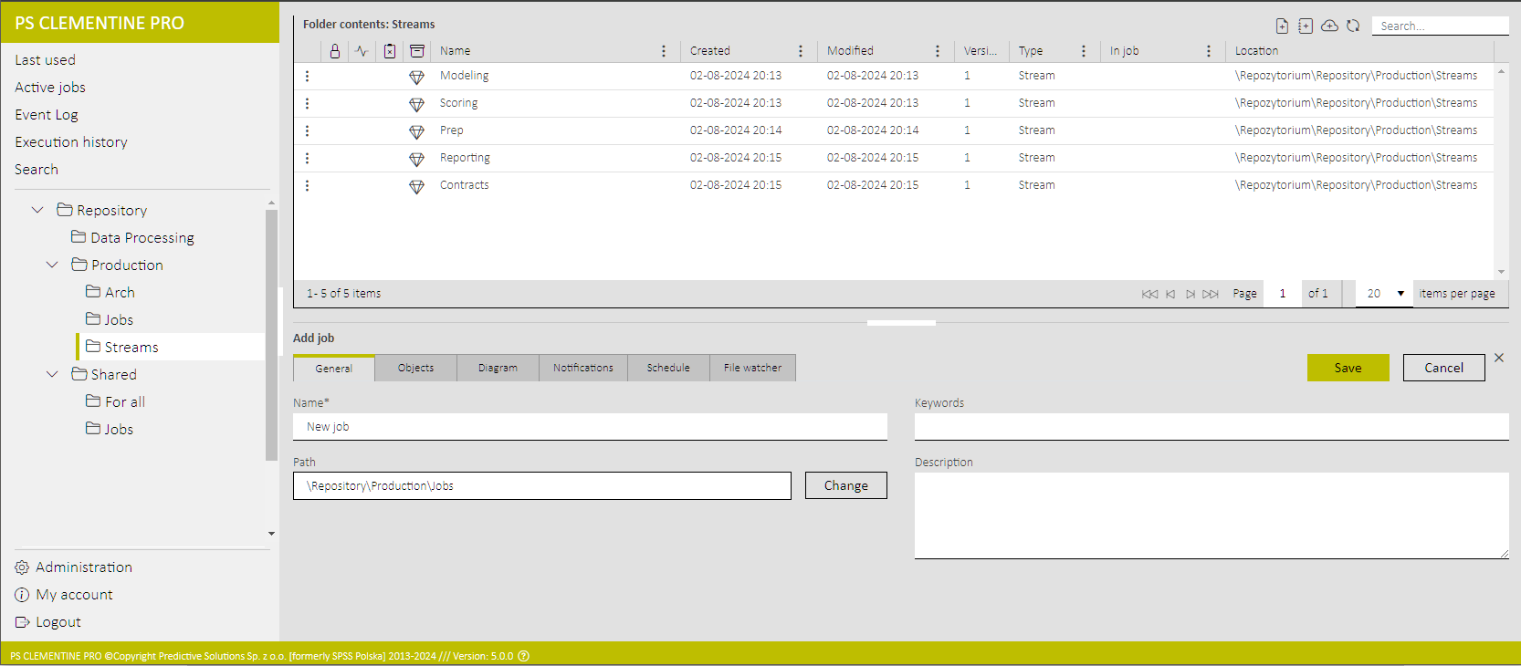Screen dimensions: 1521x666
Task: Open row menu for Modeling stream
Action: pyautogui.click(x=307, y=76)
